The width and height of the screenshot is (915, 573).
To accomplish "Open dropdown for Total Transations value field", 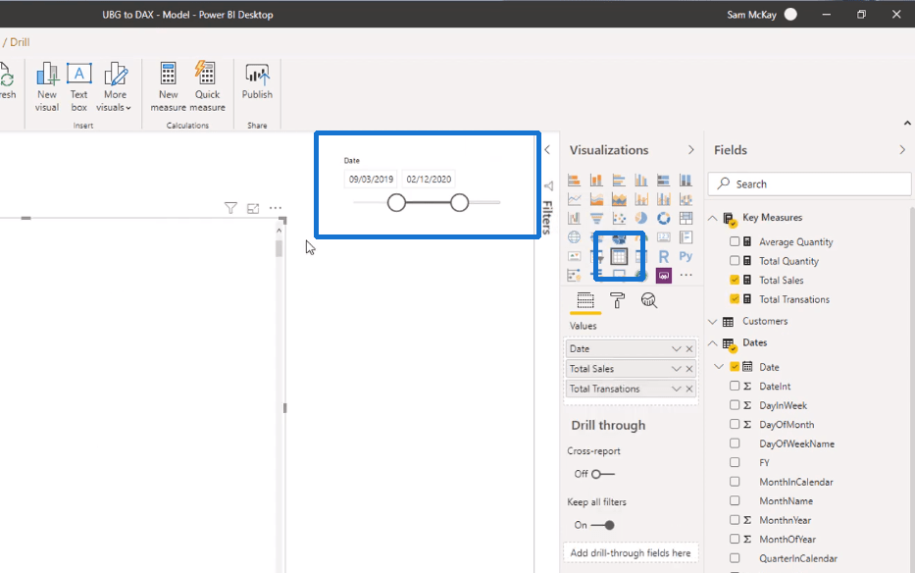I will (x=676, y=389).
